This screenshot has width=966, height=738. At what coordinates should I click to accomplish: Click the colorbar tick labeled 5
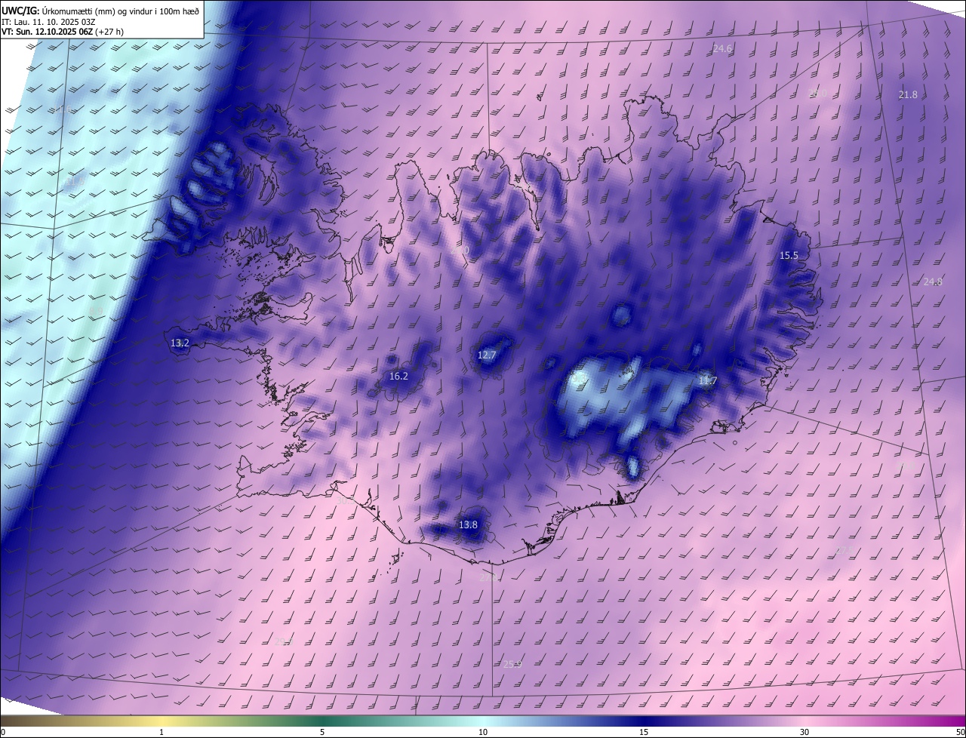322,732
